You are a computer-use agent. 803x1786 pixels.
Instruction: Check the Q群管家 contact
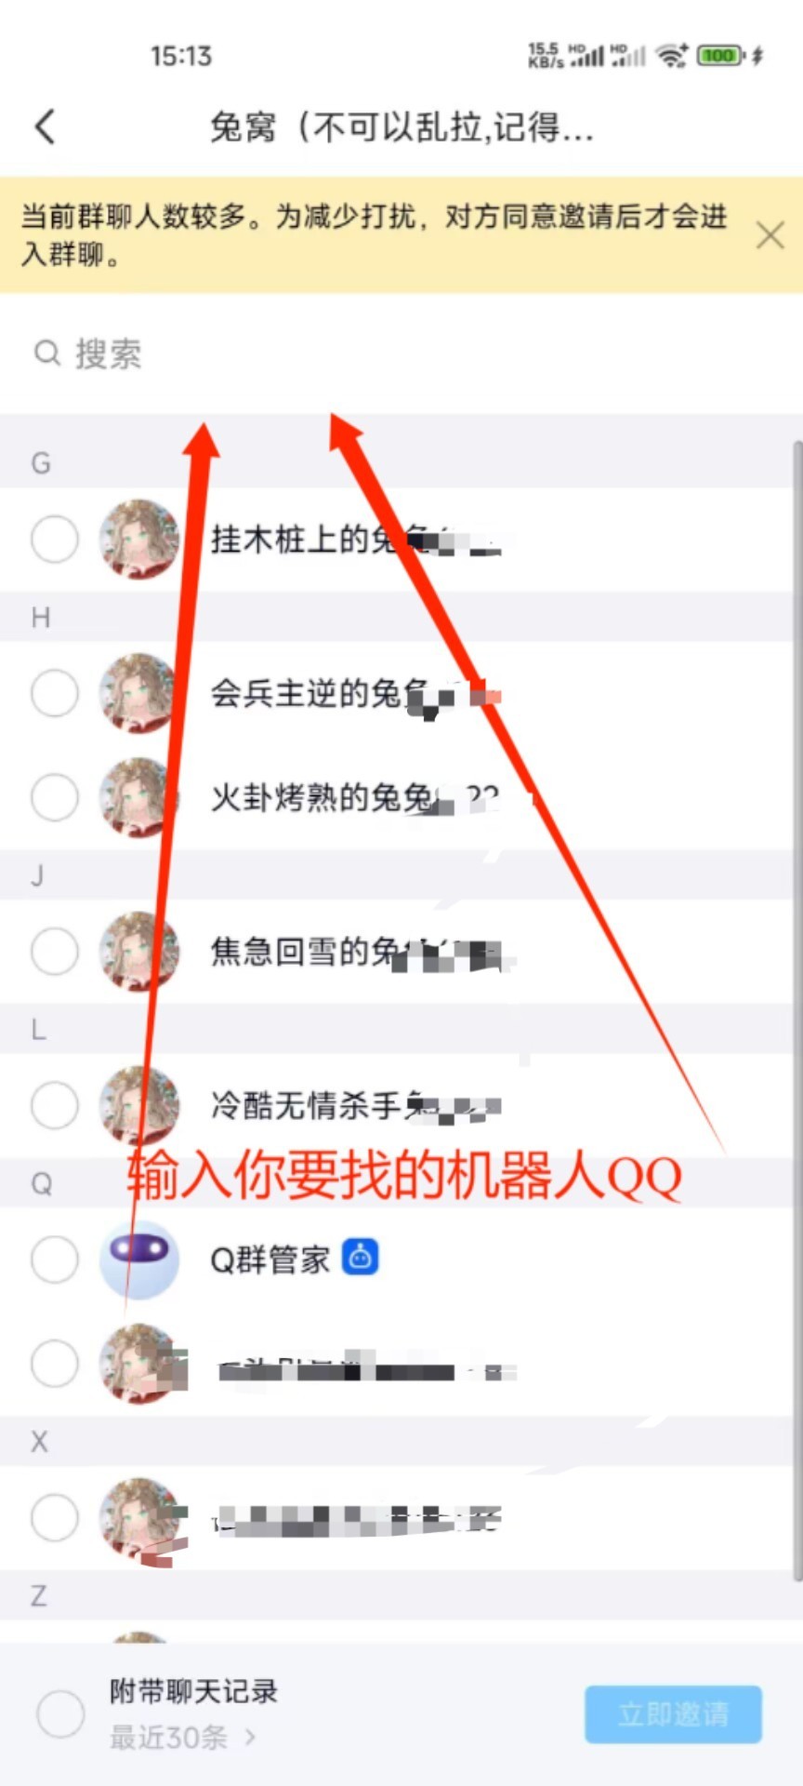[x=55, y=1260]
